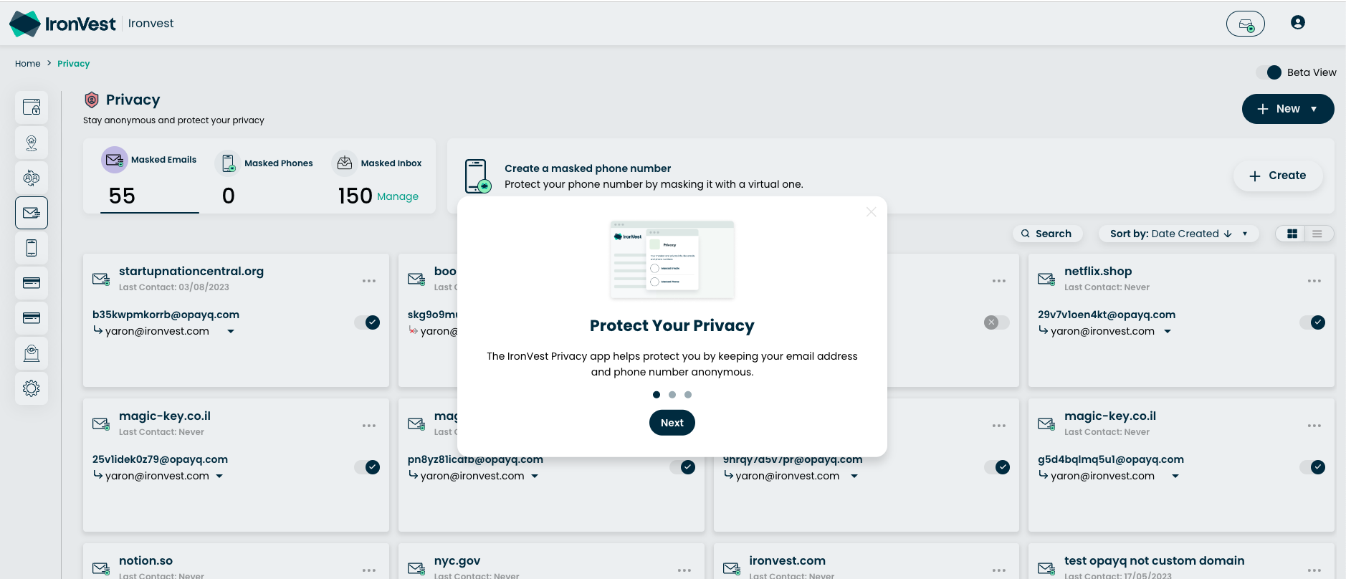Disable masked email 29v7vloen4kt@opayq.com
This screenshot has width=1346, height=579.
pyautogui.click(x=1312, y=322)
